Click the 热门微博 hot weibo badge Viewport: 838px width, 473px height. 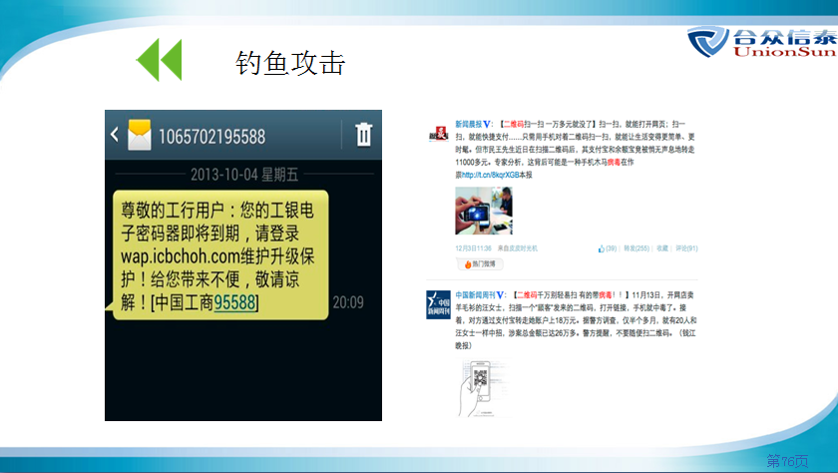(480, 264)
